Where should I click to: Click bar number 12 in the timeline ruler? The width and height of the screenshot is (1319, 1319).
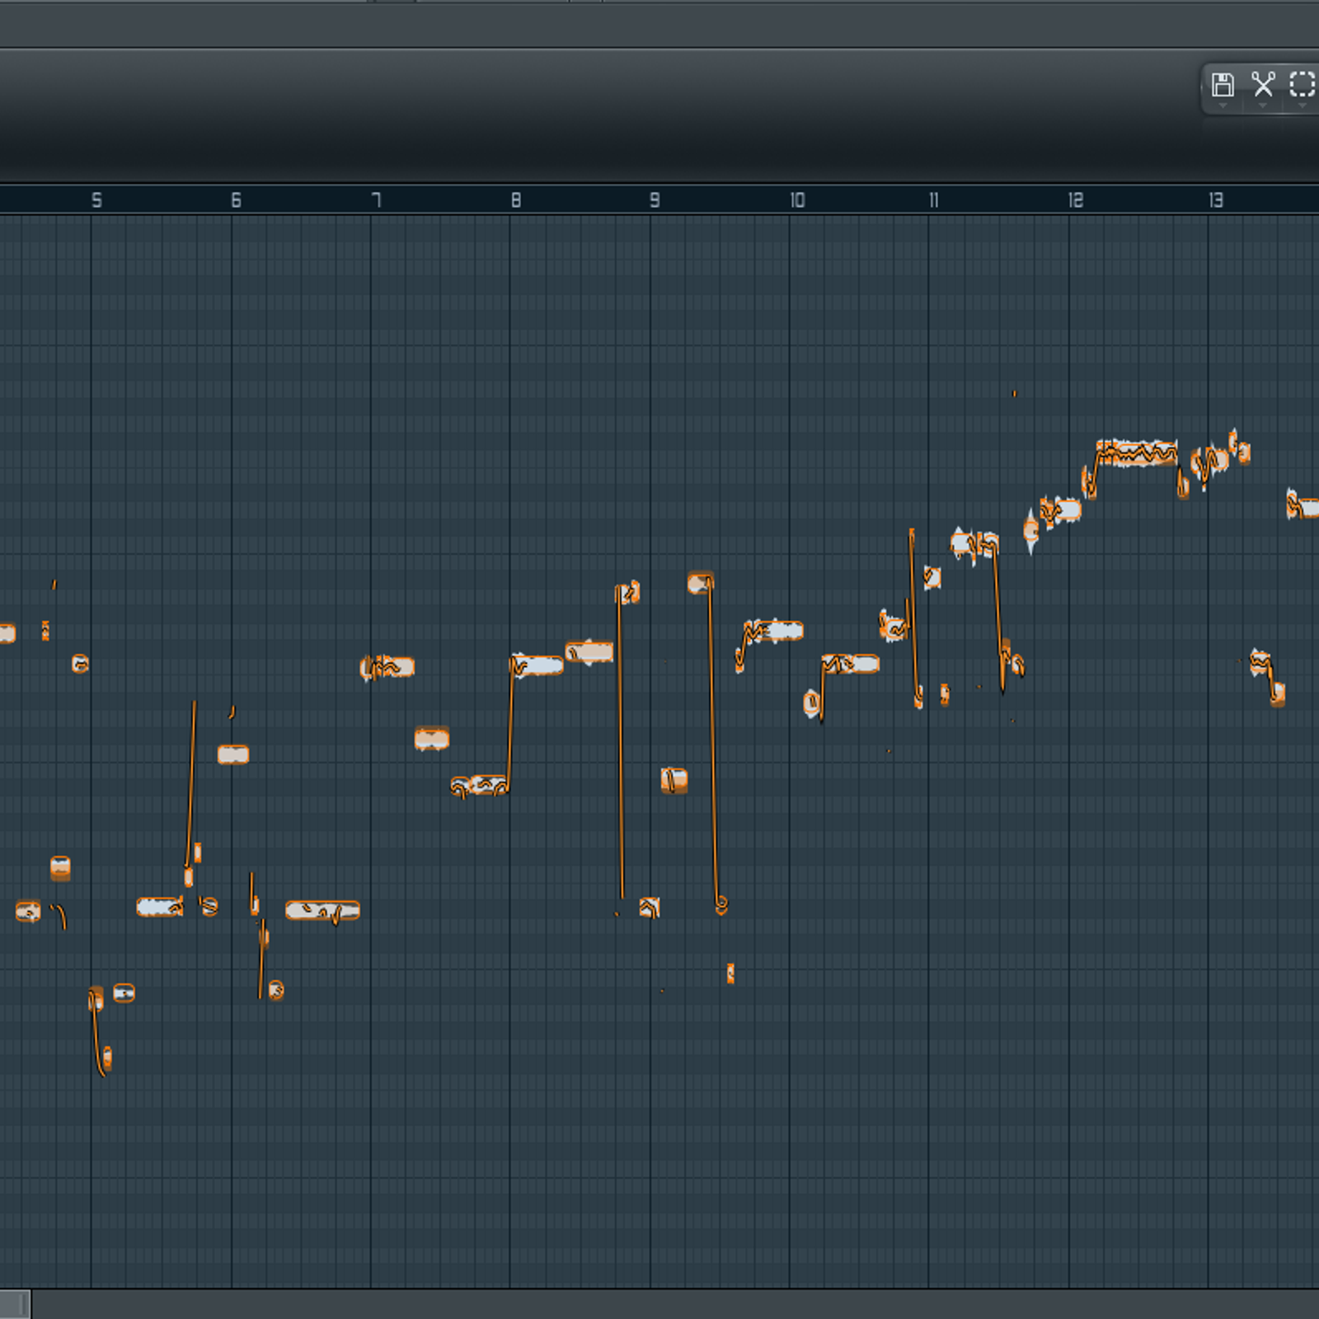1076,199
